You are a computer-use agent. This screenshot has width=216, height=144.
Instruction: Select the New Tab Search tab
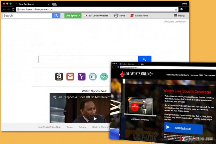(x=32, y=4)
